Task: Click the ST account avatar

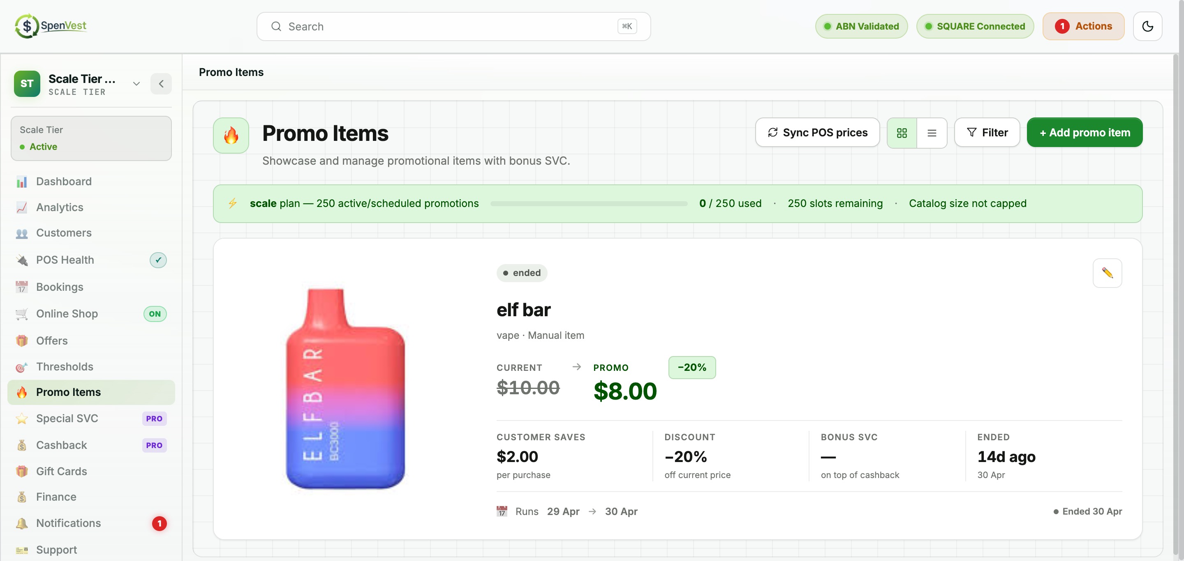Action: pos(27,83)
